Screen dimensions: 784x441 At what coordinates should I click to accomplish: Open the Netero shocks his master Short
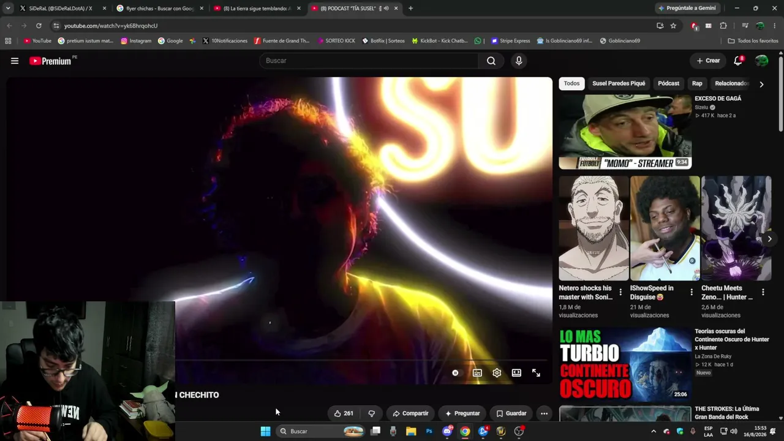coord(594,228)
